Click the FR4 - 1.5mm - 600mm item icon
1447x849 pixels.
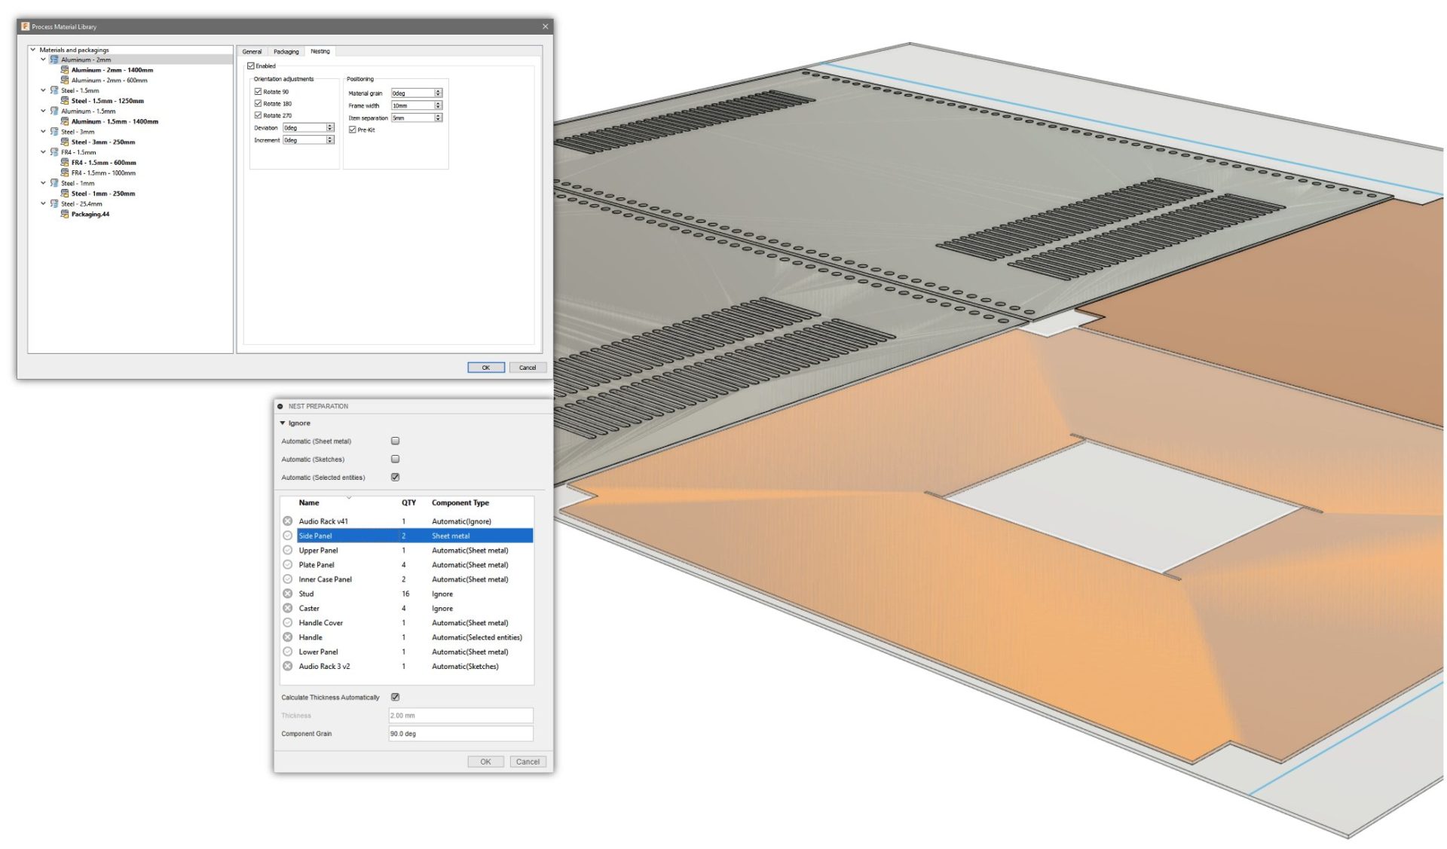pos(65,163)
